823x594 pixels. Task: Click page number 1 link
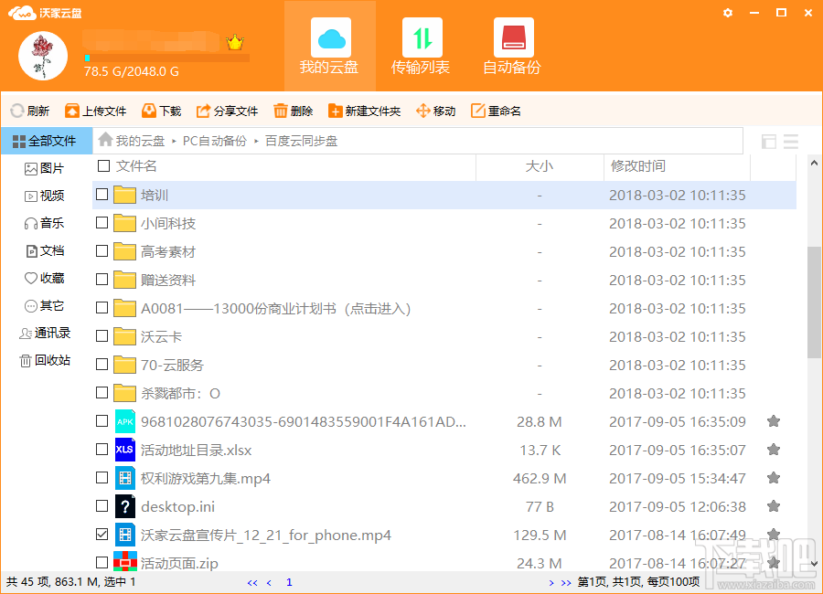289,582
